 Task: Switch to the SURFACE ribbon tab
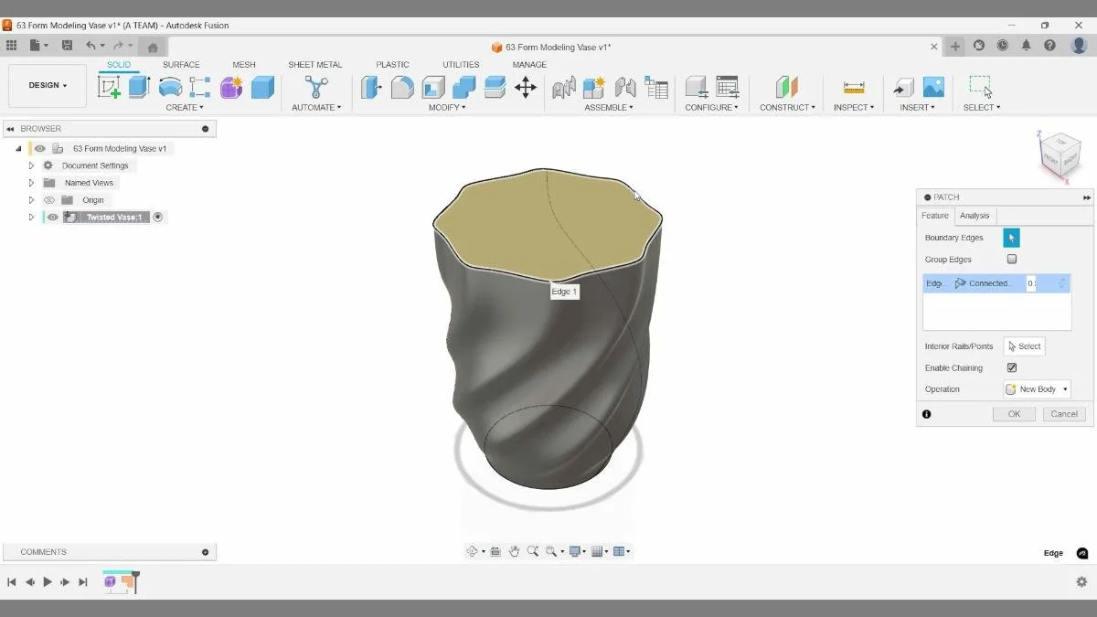tap(181, 64)
